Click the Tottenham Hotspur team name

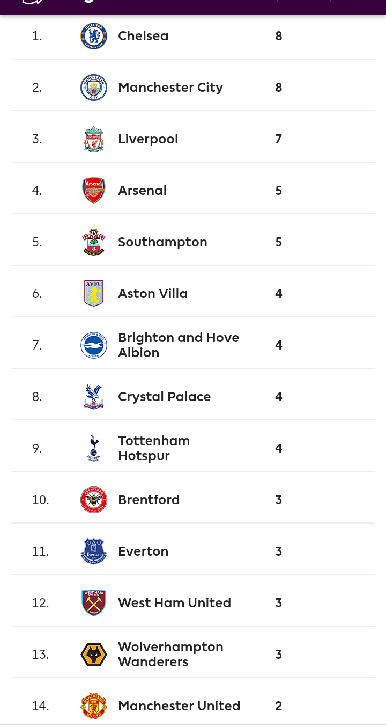(154, 448)
